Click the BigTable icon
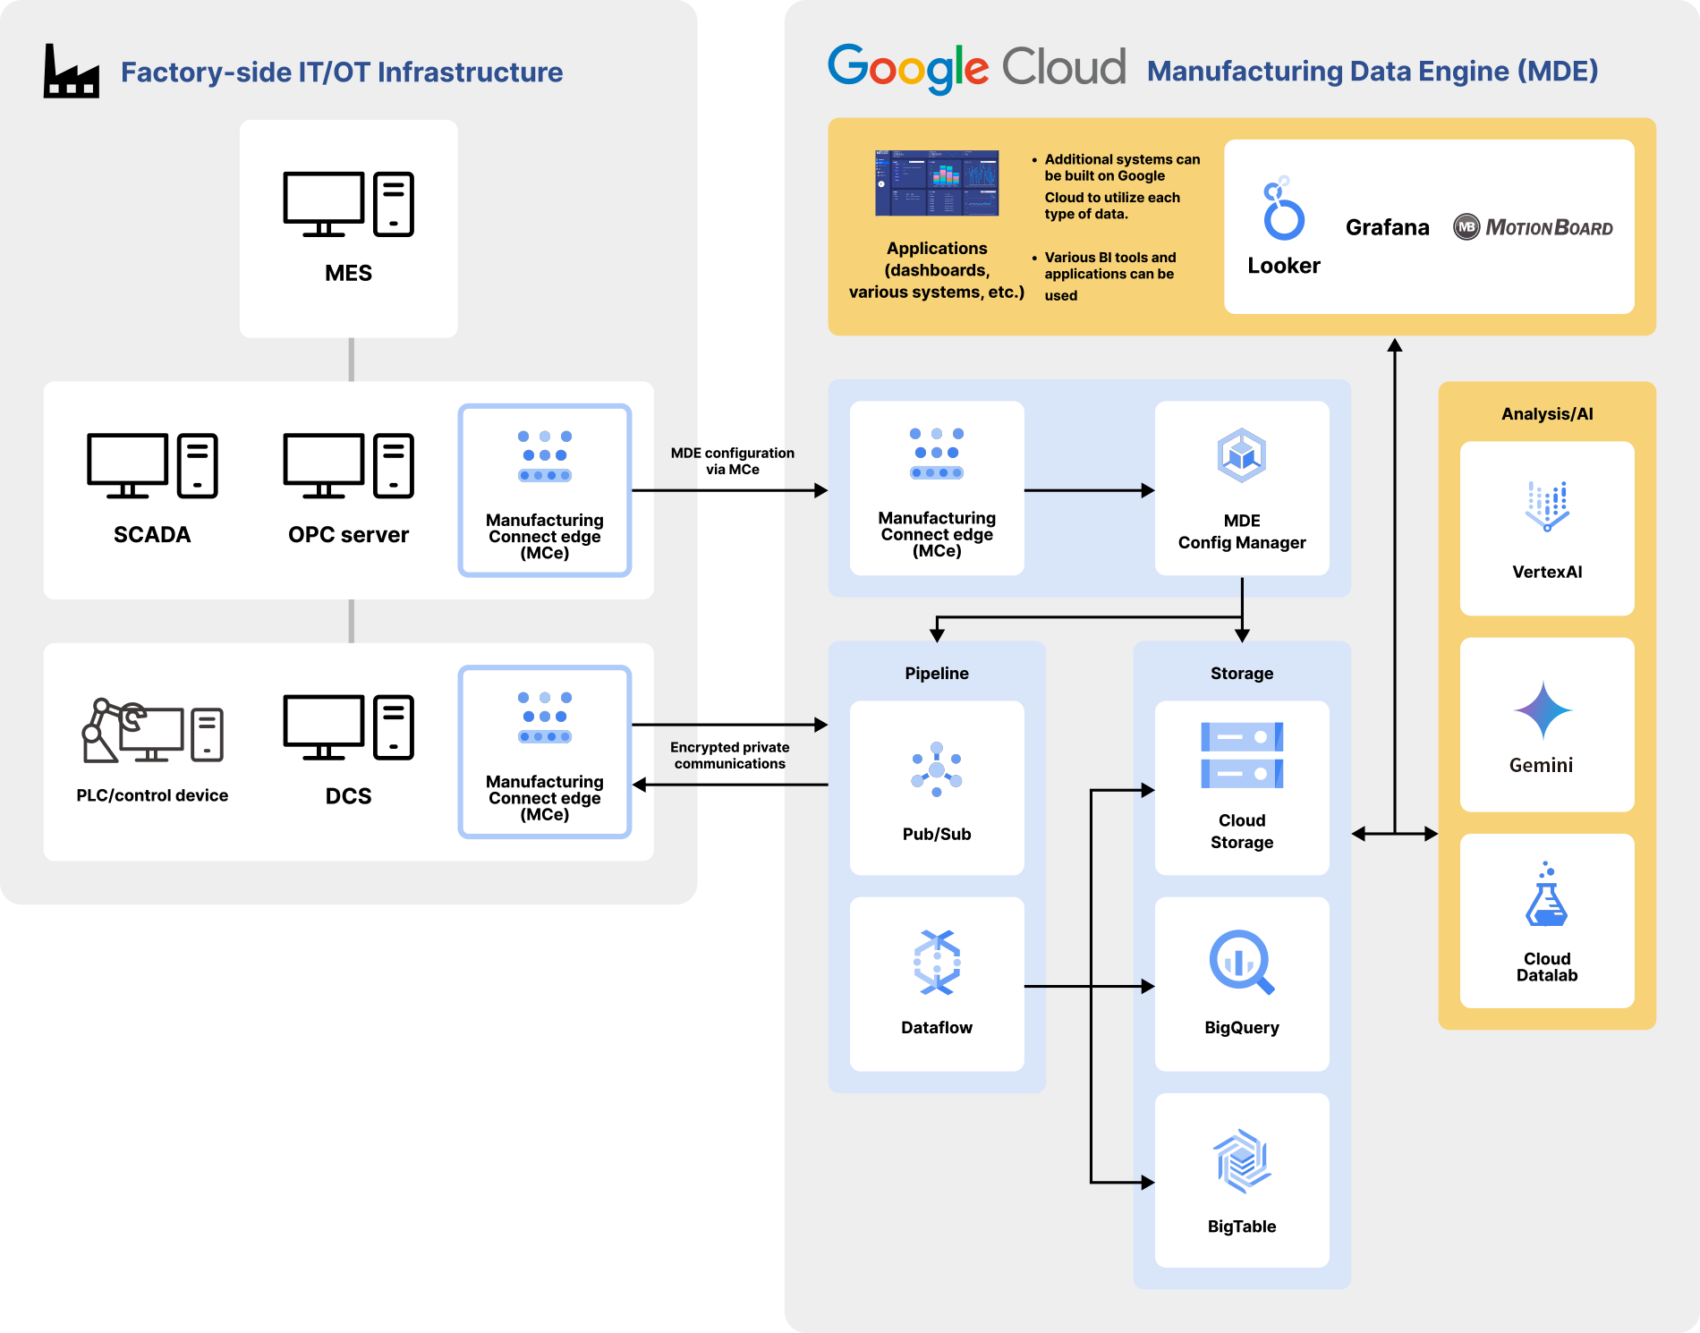 1242,1161
